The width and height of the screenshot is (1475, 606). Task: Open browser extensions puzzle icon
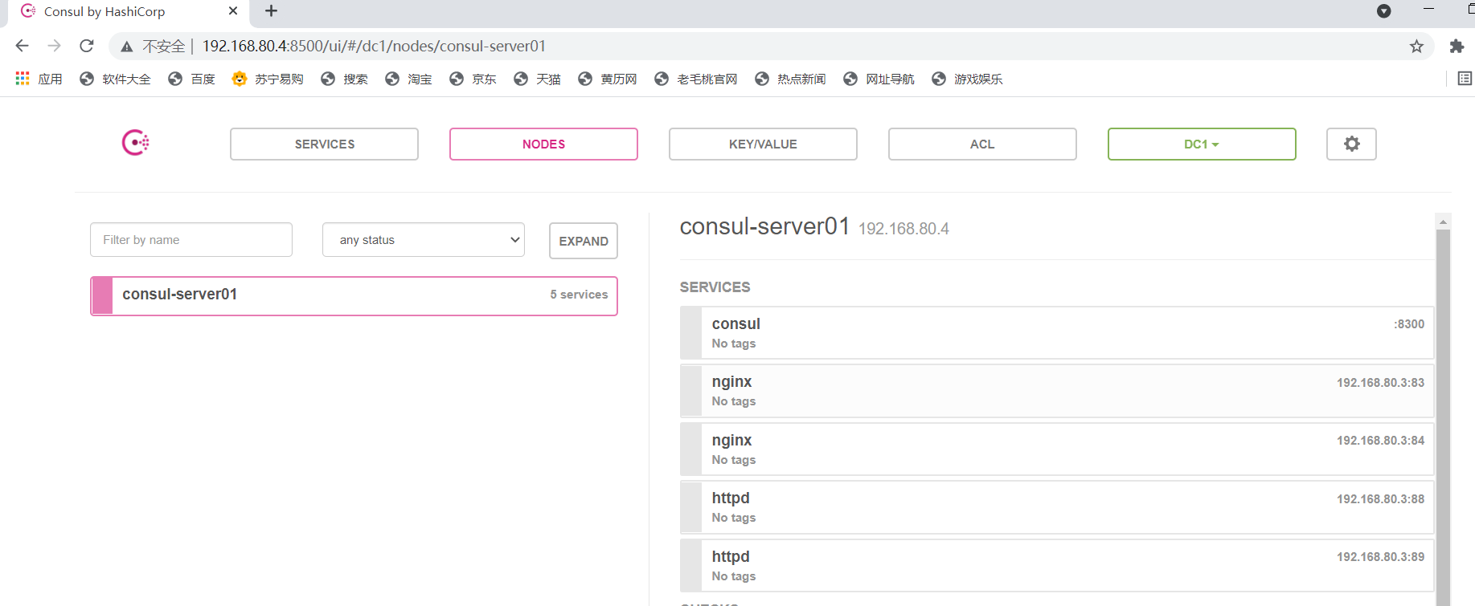(1457, 47)
